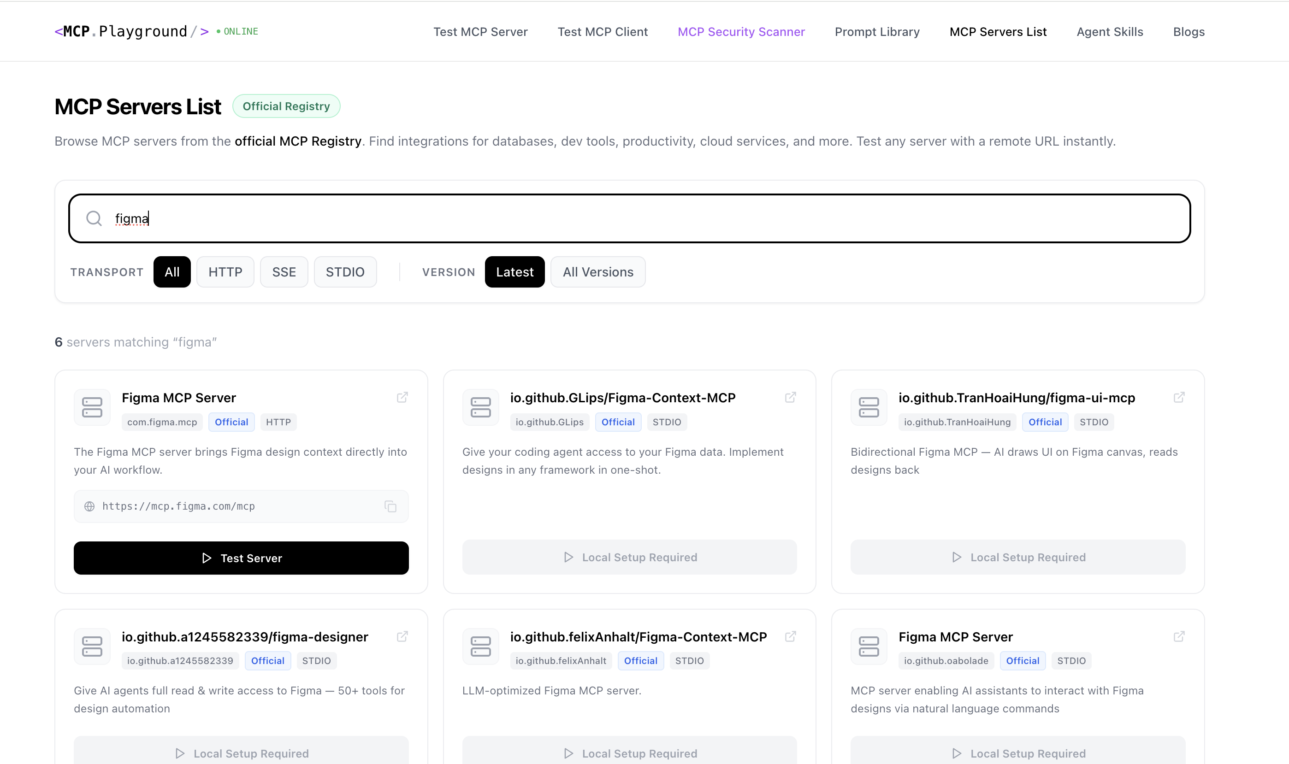Open external link for oabolade Figma MCP Server
This screenshot has height=764, width=1289.
click(1179, 636)
